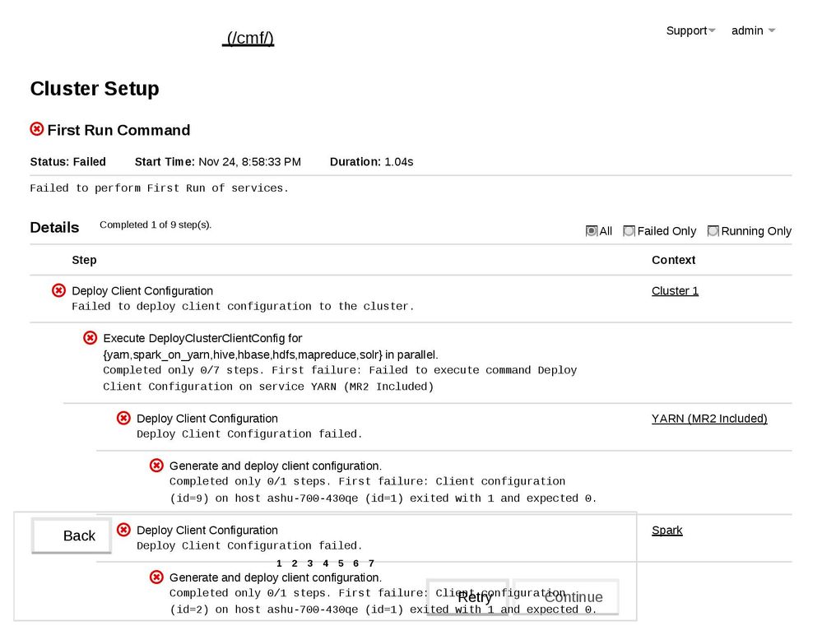Viewport: 822px width, 635px height.
Task: Select the Failed Only filter
Action: 629,231
